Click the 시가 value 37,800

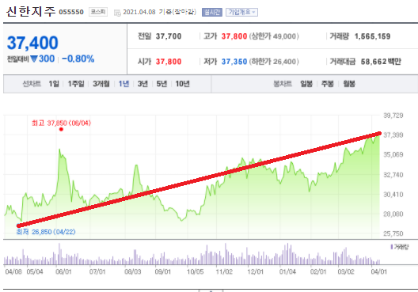169,62
